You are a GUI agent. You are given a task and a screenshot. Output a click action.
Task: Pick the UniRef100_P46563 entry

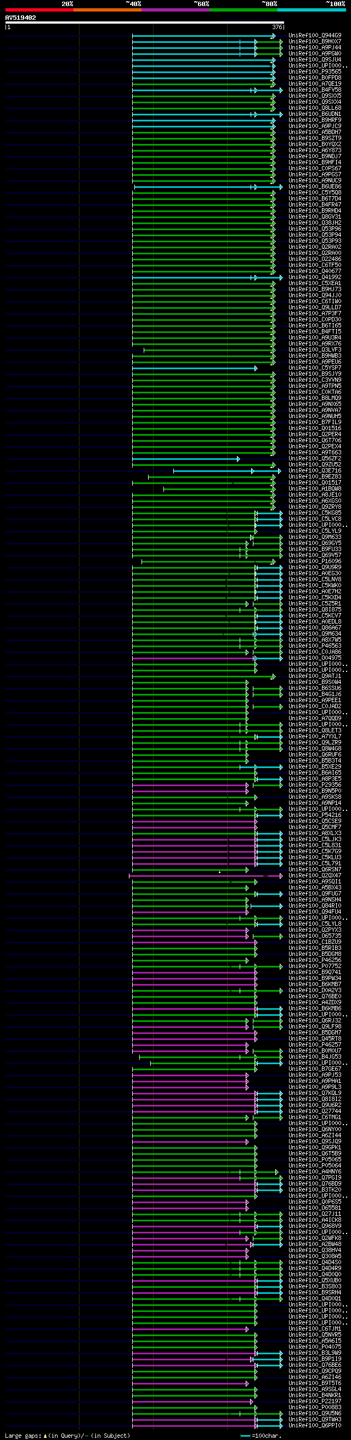[x=315, y=646]
